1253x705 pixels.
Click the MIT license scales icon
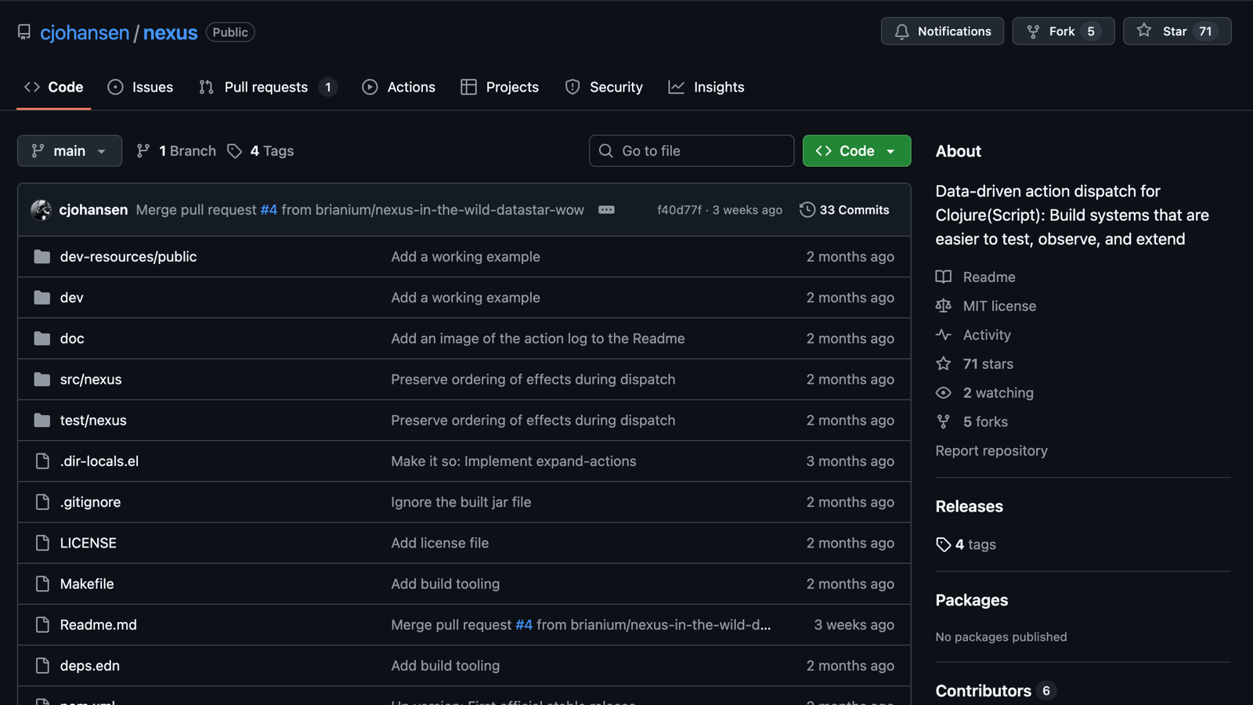click(944, 306)
